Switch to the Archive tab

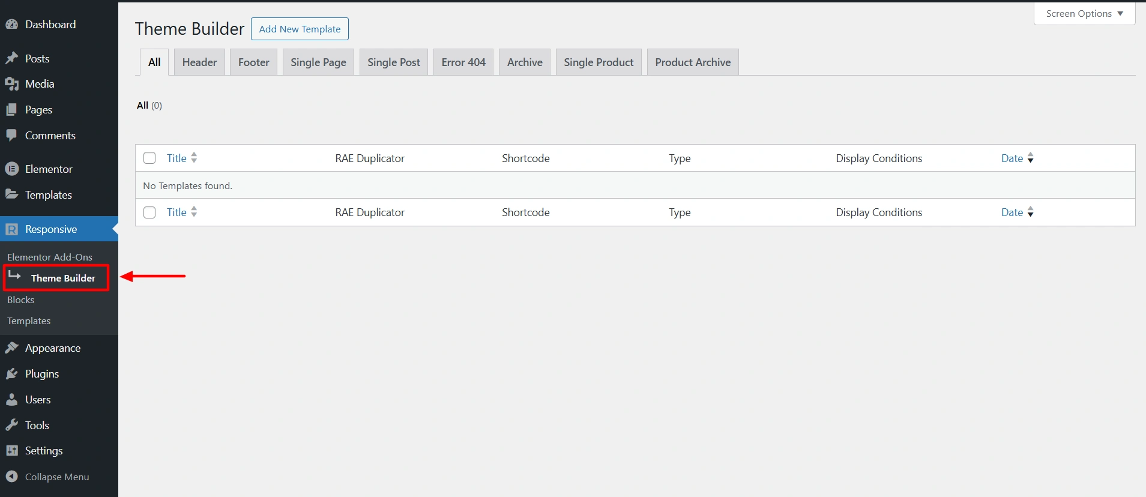coord(525,62)
